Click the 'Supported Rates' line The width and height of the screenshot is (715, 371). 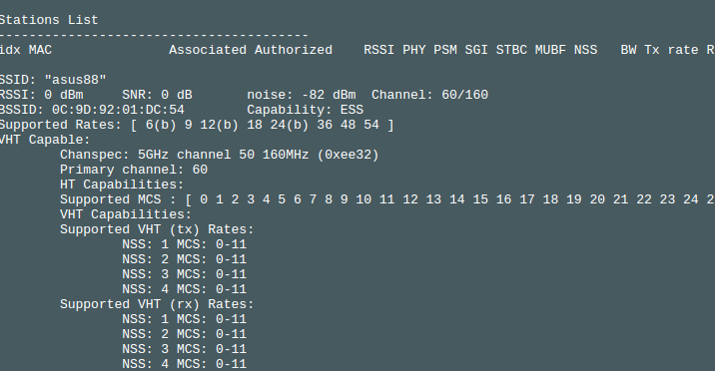pyautogui.click(x=196, y=125)
